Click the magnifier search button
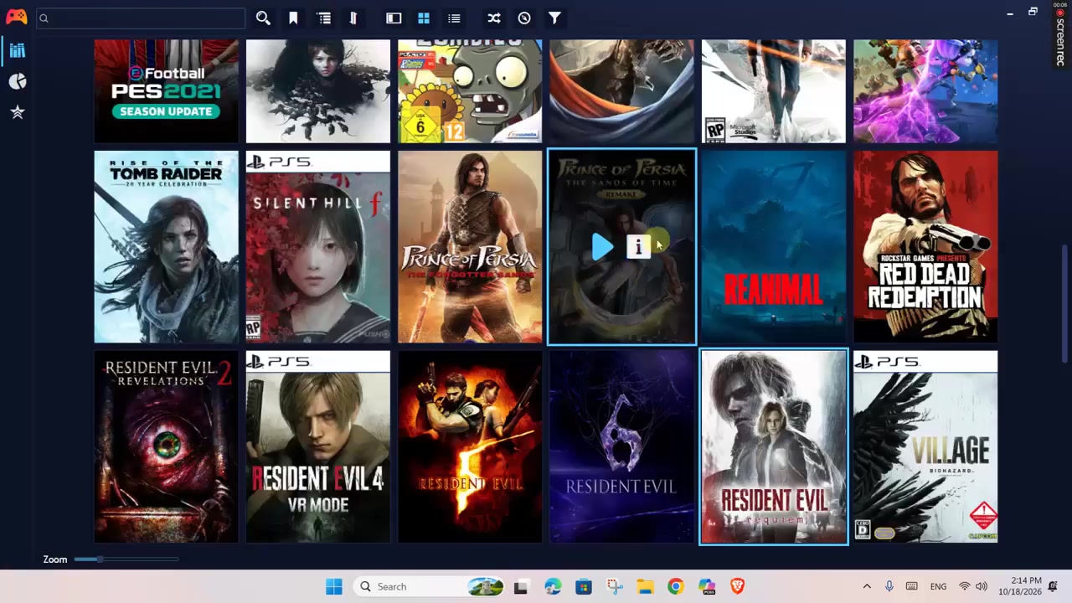 point(263,18)
